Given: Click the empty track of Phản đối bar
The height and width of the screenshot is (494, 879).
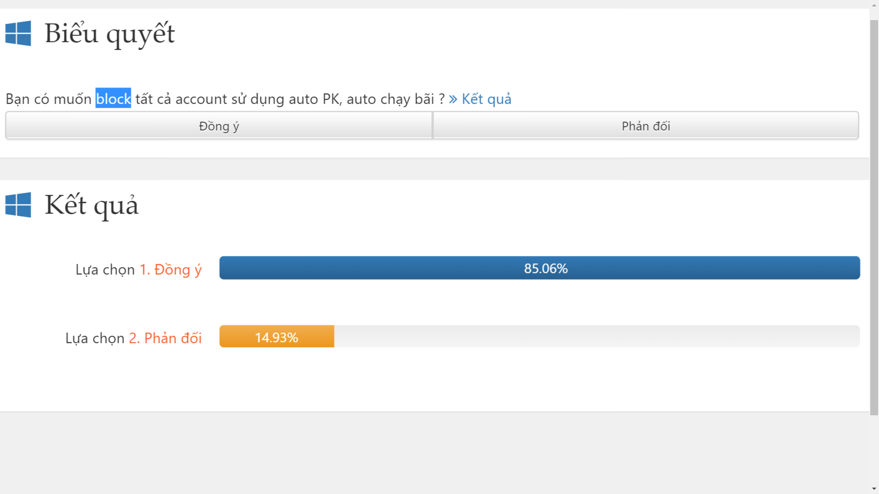Looking at the screenshot, I should click(595, 337).
